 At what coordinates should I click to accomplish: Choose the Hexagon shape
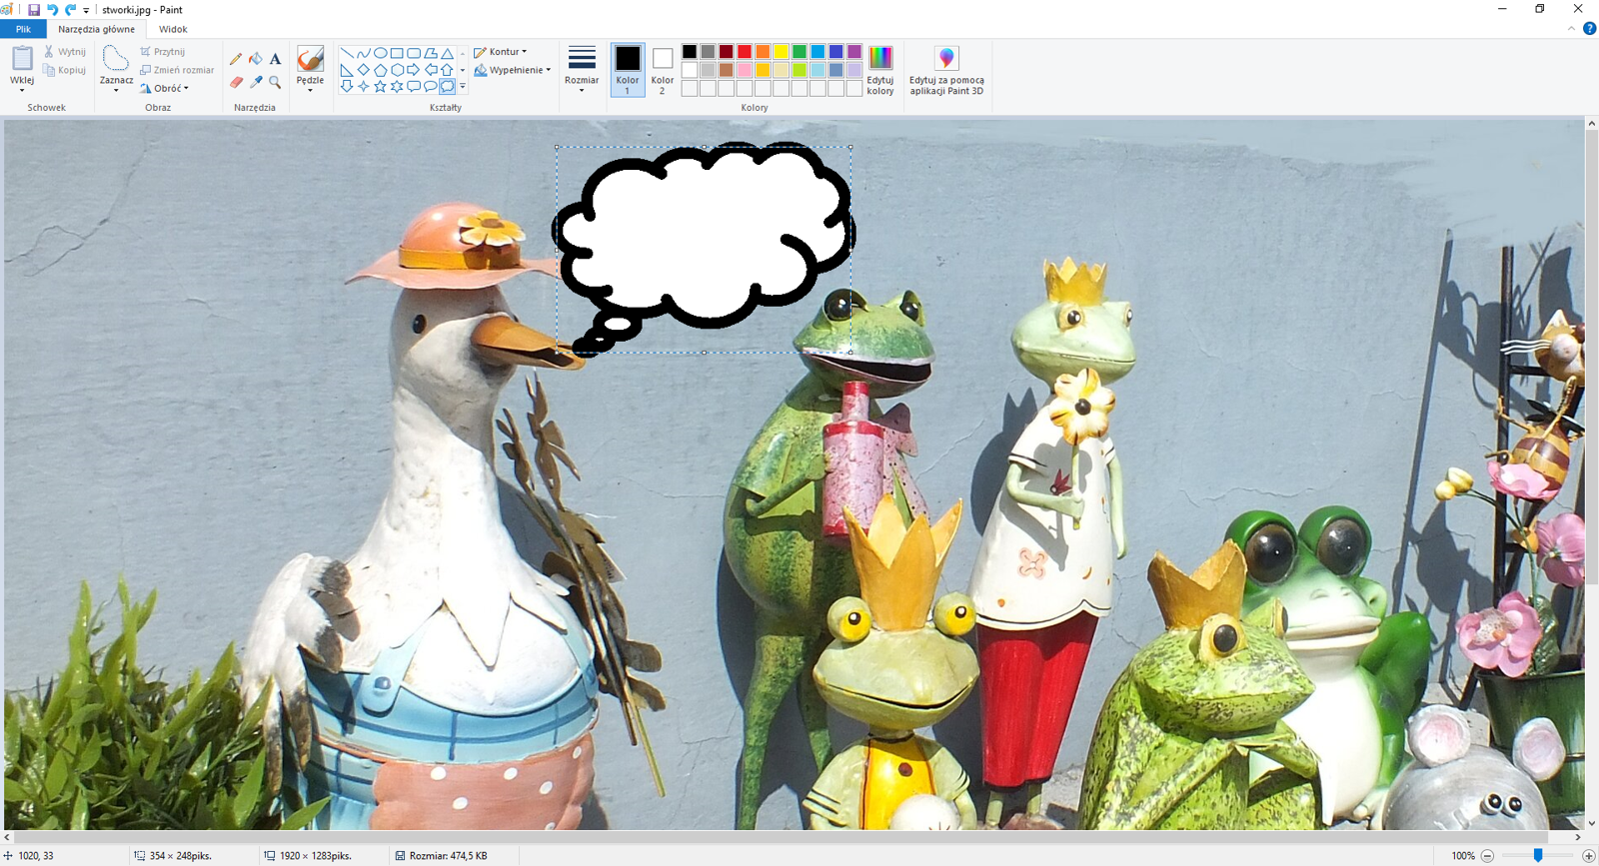397,70
